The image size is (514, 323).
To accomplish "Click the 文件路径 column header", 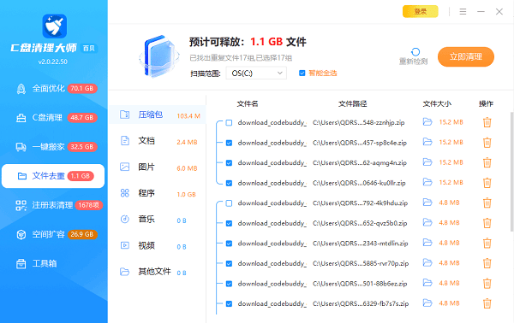I will click(352, 104).
